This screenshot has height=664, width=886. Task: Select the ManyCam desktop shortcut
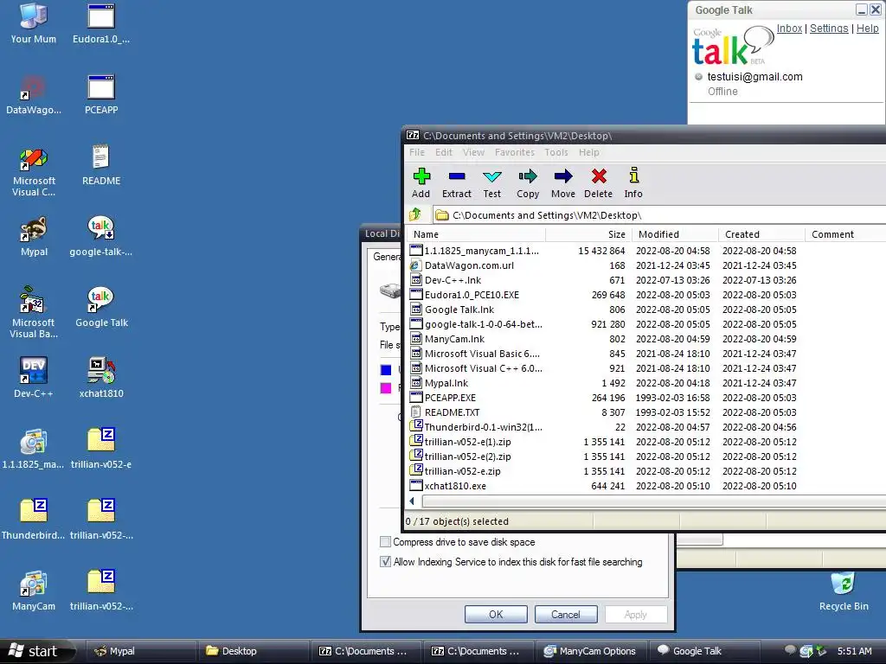point(34,591)
